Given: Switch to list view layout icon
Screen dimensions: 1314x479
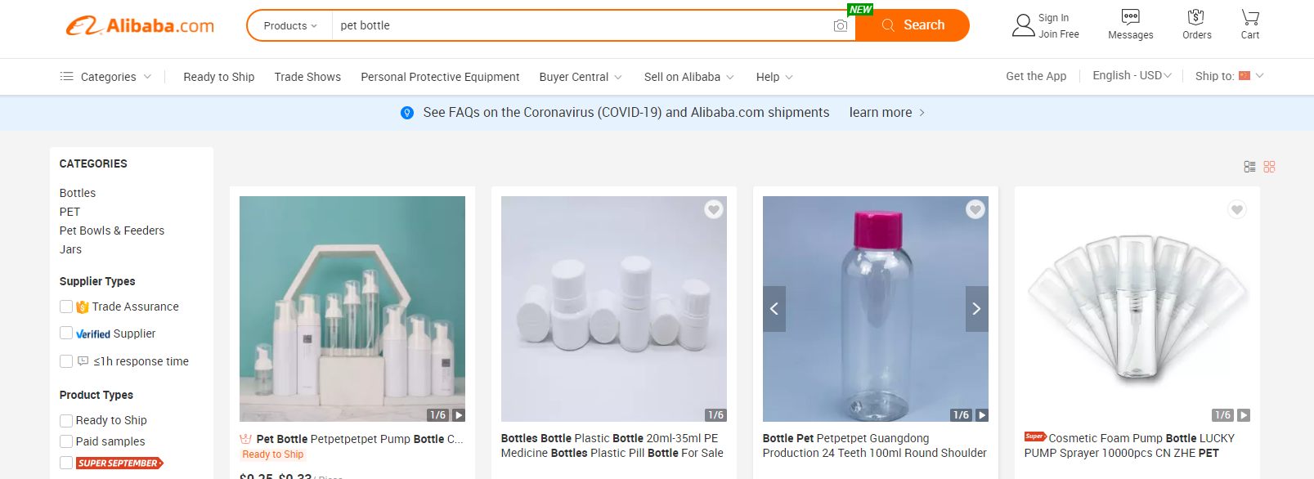Looking at the screenshot, I should click(1249, 167).
